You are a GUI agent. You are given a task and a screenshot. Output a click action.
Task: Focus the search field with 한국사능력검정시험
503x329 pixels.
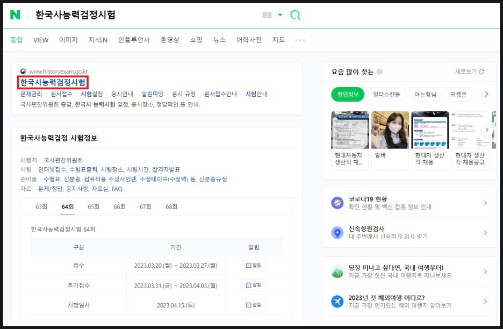[x=75, y=15]
